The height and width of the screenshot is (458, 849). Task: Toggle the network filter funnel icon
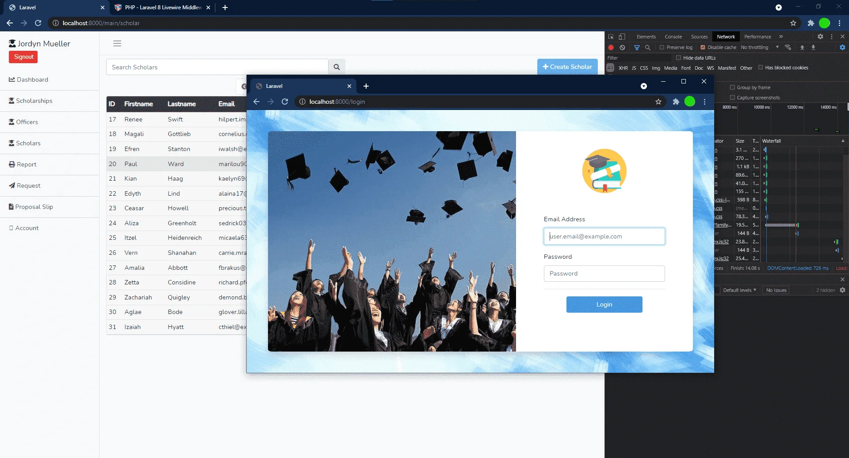[x=637, y=47]
